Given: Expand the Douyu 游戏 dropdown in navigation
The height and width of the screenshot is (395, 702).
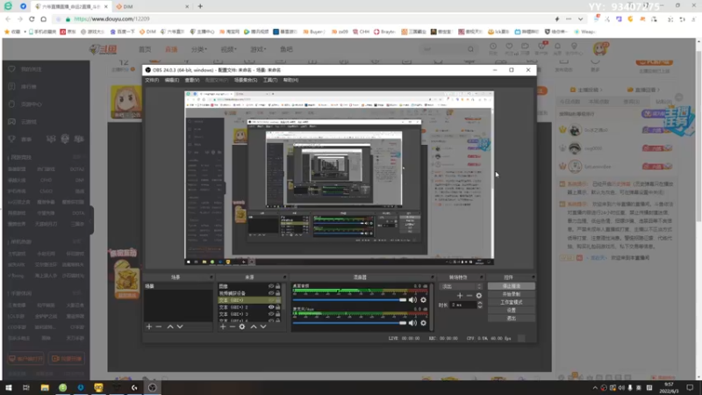Looking at the screenshot, I should coord(258,49).
